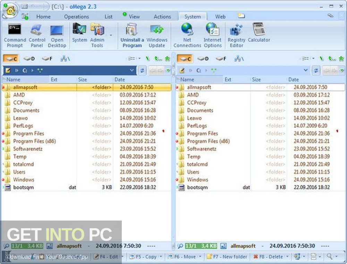Viewport: 347px width, 264px height.
Task: Select drive F in left panel
Action: point(47,59)
